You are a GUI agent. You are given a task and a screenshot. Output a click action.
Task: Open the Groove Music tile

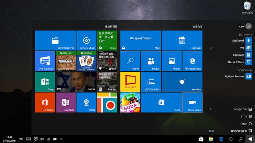tap(86, 40)
